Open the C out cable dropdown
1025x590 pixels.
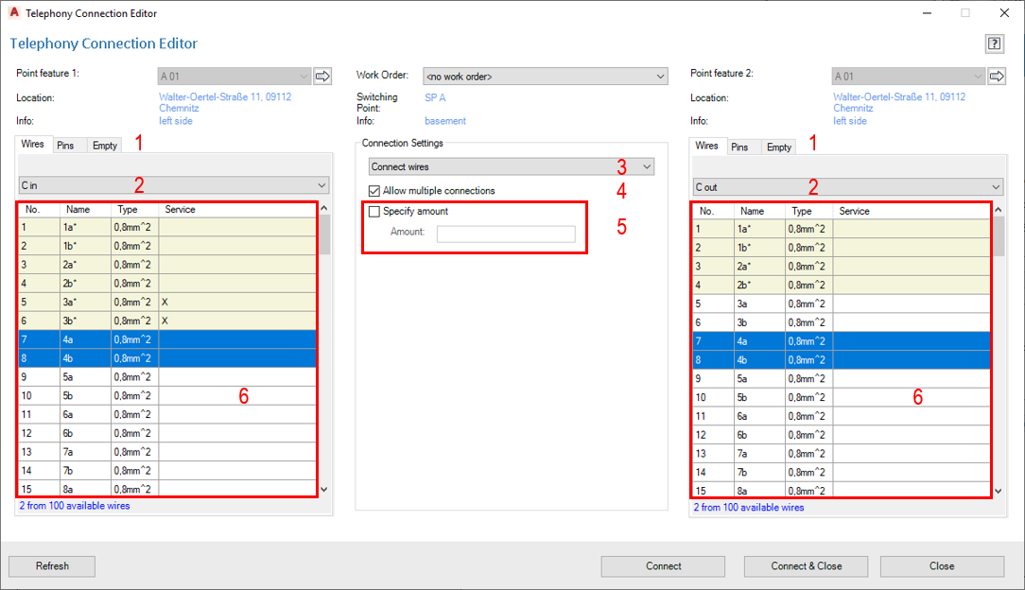click(x=847, y=187)
